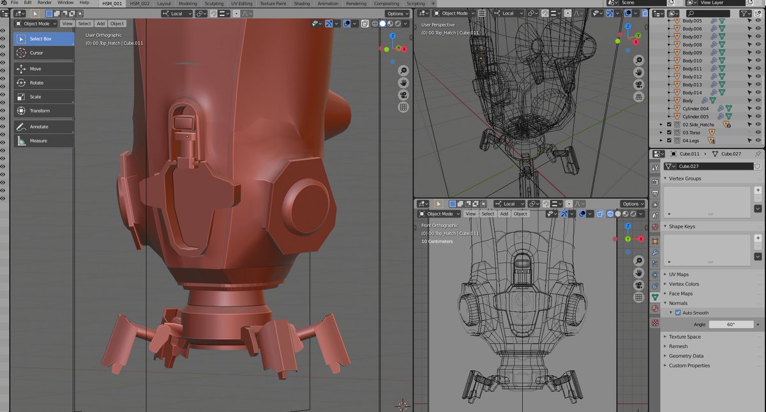Image resolution: width=766 pixels, height=412 pixels.
Task: Activate the Transform tool
Action: (43, 111)
